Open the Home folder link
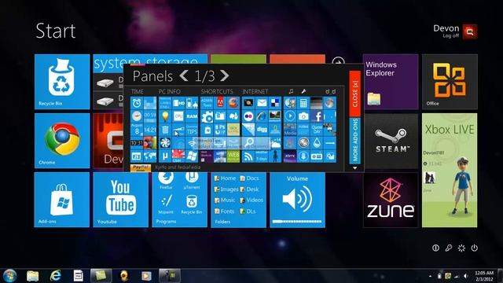This screenshot has height=283, width=503. pyautogui.click(x=225, y=178)
